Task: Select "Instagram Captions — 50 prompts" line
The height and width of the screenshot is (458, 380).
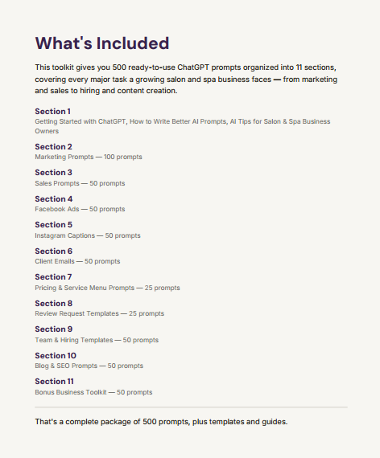Action: tap(88, 235)
